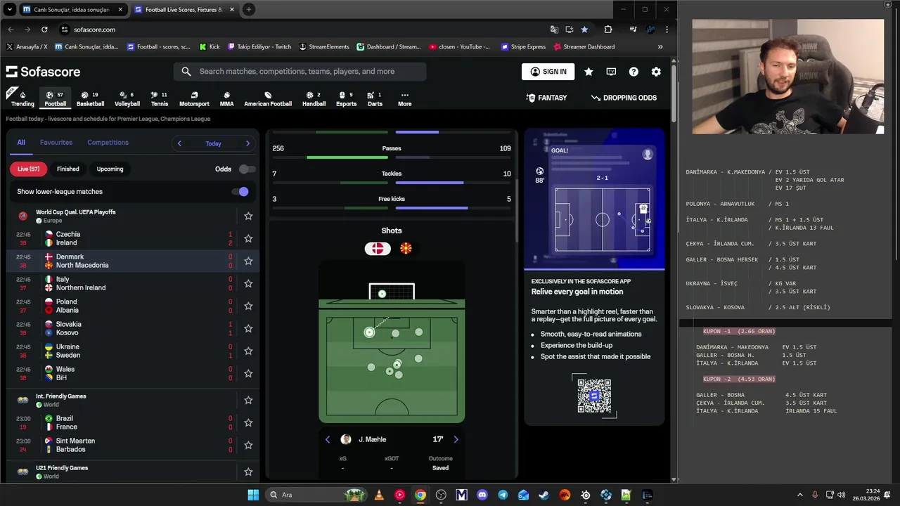Launch VLC from the taskbar
Viewport: 900px width, 506px height.
click(x=379, y=495)
